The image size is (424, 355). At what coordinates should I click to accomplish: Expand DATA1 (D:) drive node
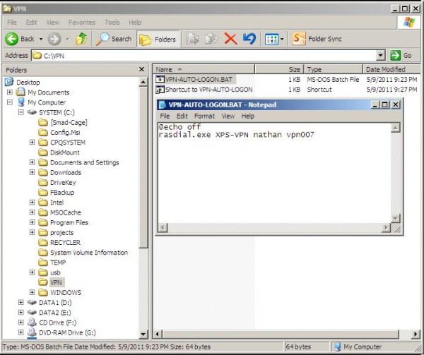click(x=20, y=302)
